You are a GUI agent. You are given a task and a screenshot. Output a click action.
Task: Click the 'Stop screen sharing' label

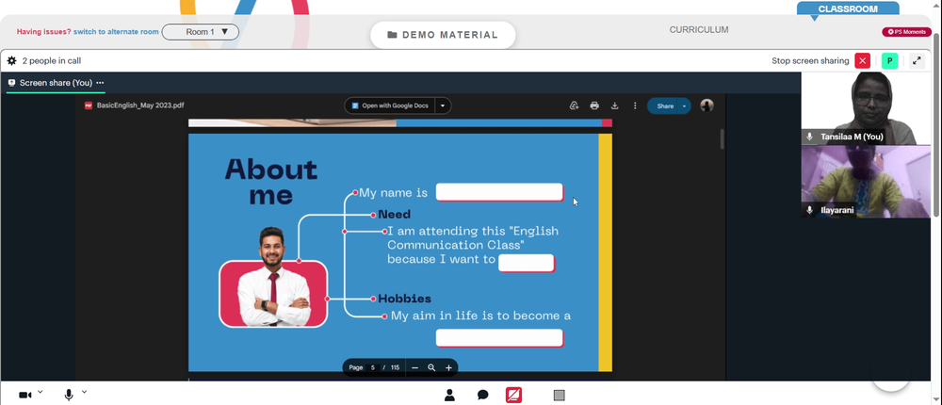[810, 60]
